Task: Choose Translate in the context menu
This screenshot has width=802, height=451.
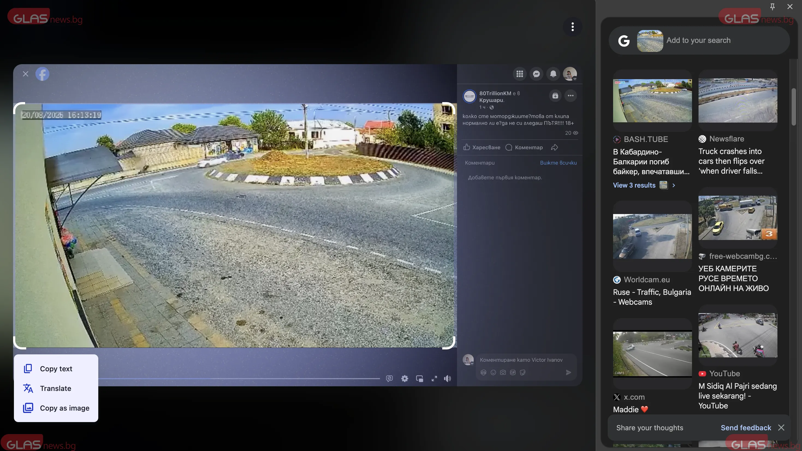Action: 55,388
